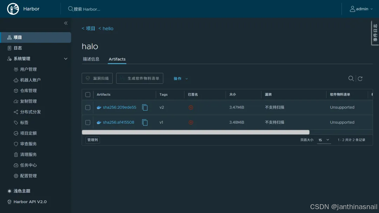Collapse the sidebar with double chevron

tap(66, 23)
